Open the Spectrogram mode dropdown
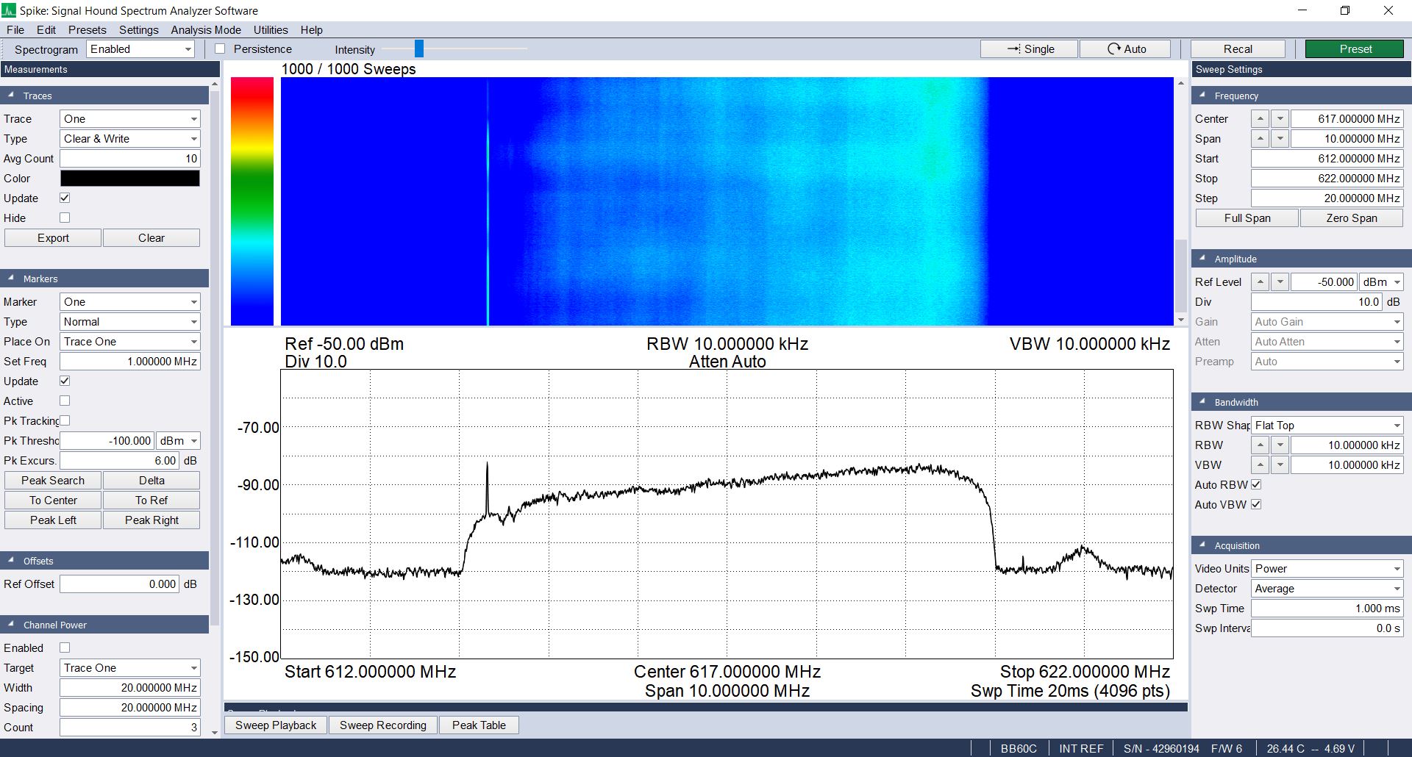 click(140, 49)
